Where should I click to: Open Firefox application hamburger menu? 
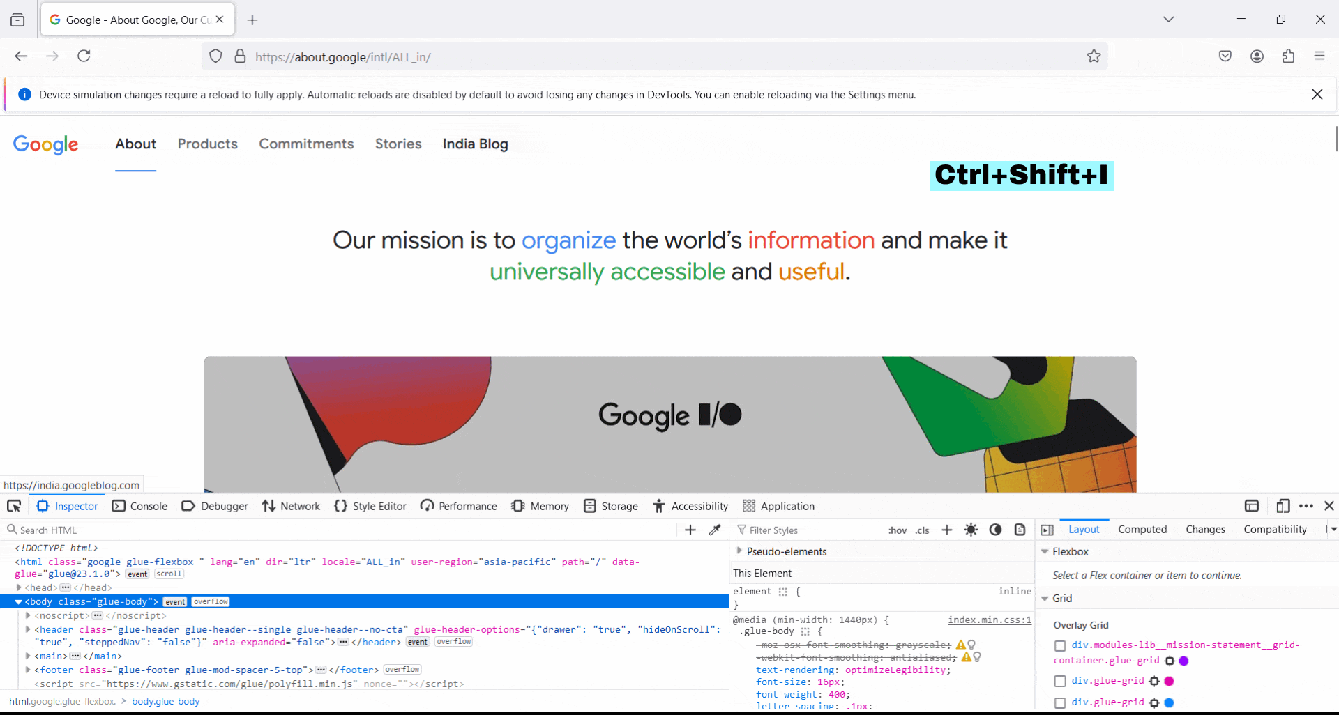[1319, 56]
